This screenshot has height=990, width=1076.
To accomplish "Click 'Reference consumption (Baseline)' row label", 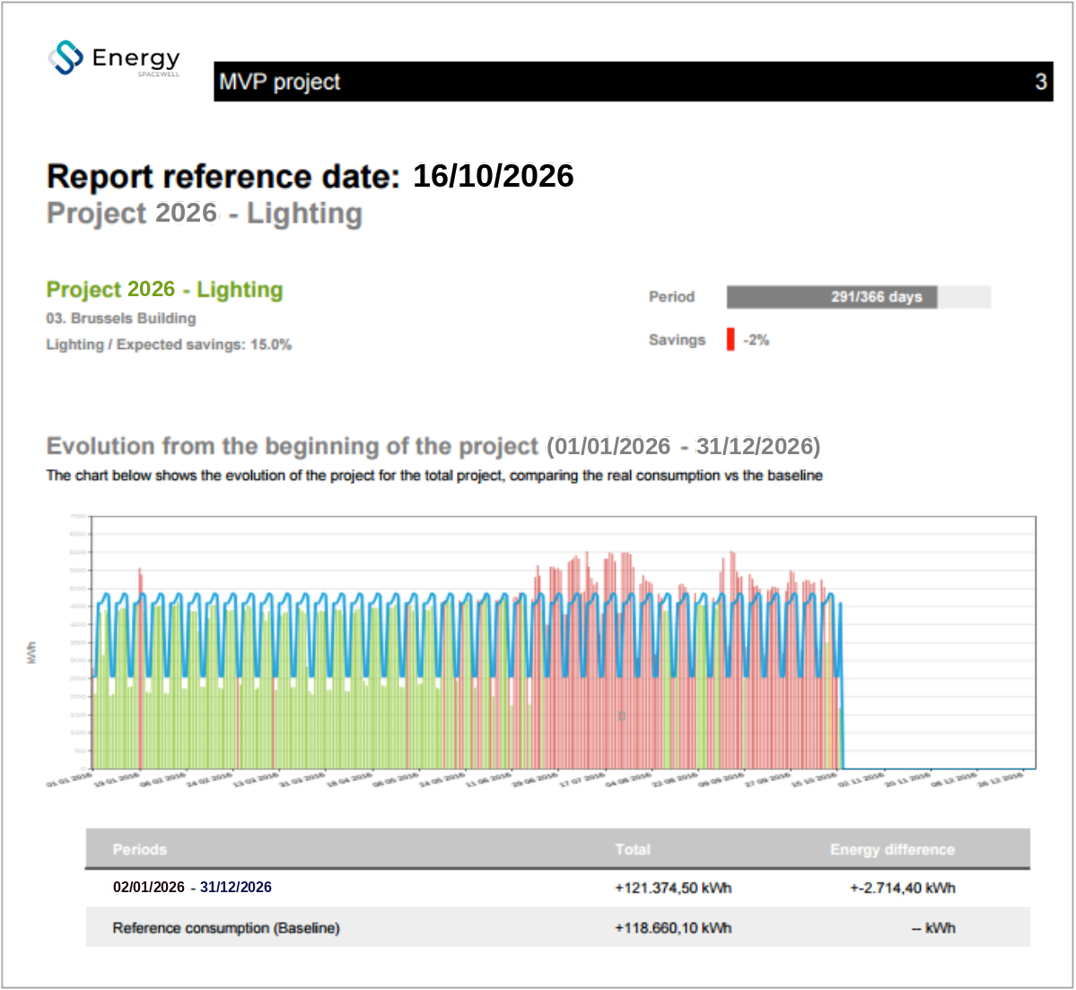I will [x=226, y=928].
